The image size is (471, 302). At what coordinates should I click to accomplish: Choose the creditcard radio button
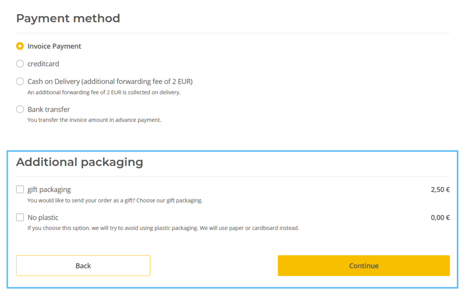tap(20, 64)
